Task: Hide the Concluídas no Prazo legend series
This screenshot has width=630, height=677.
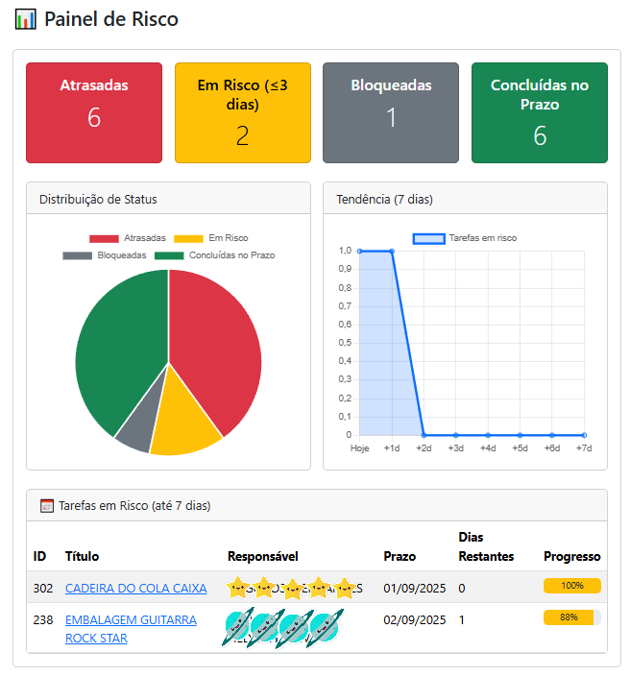Action: coord(215,255)
